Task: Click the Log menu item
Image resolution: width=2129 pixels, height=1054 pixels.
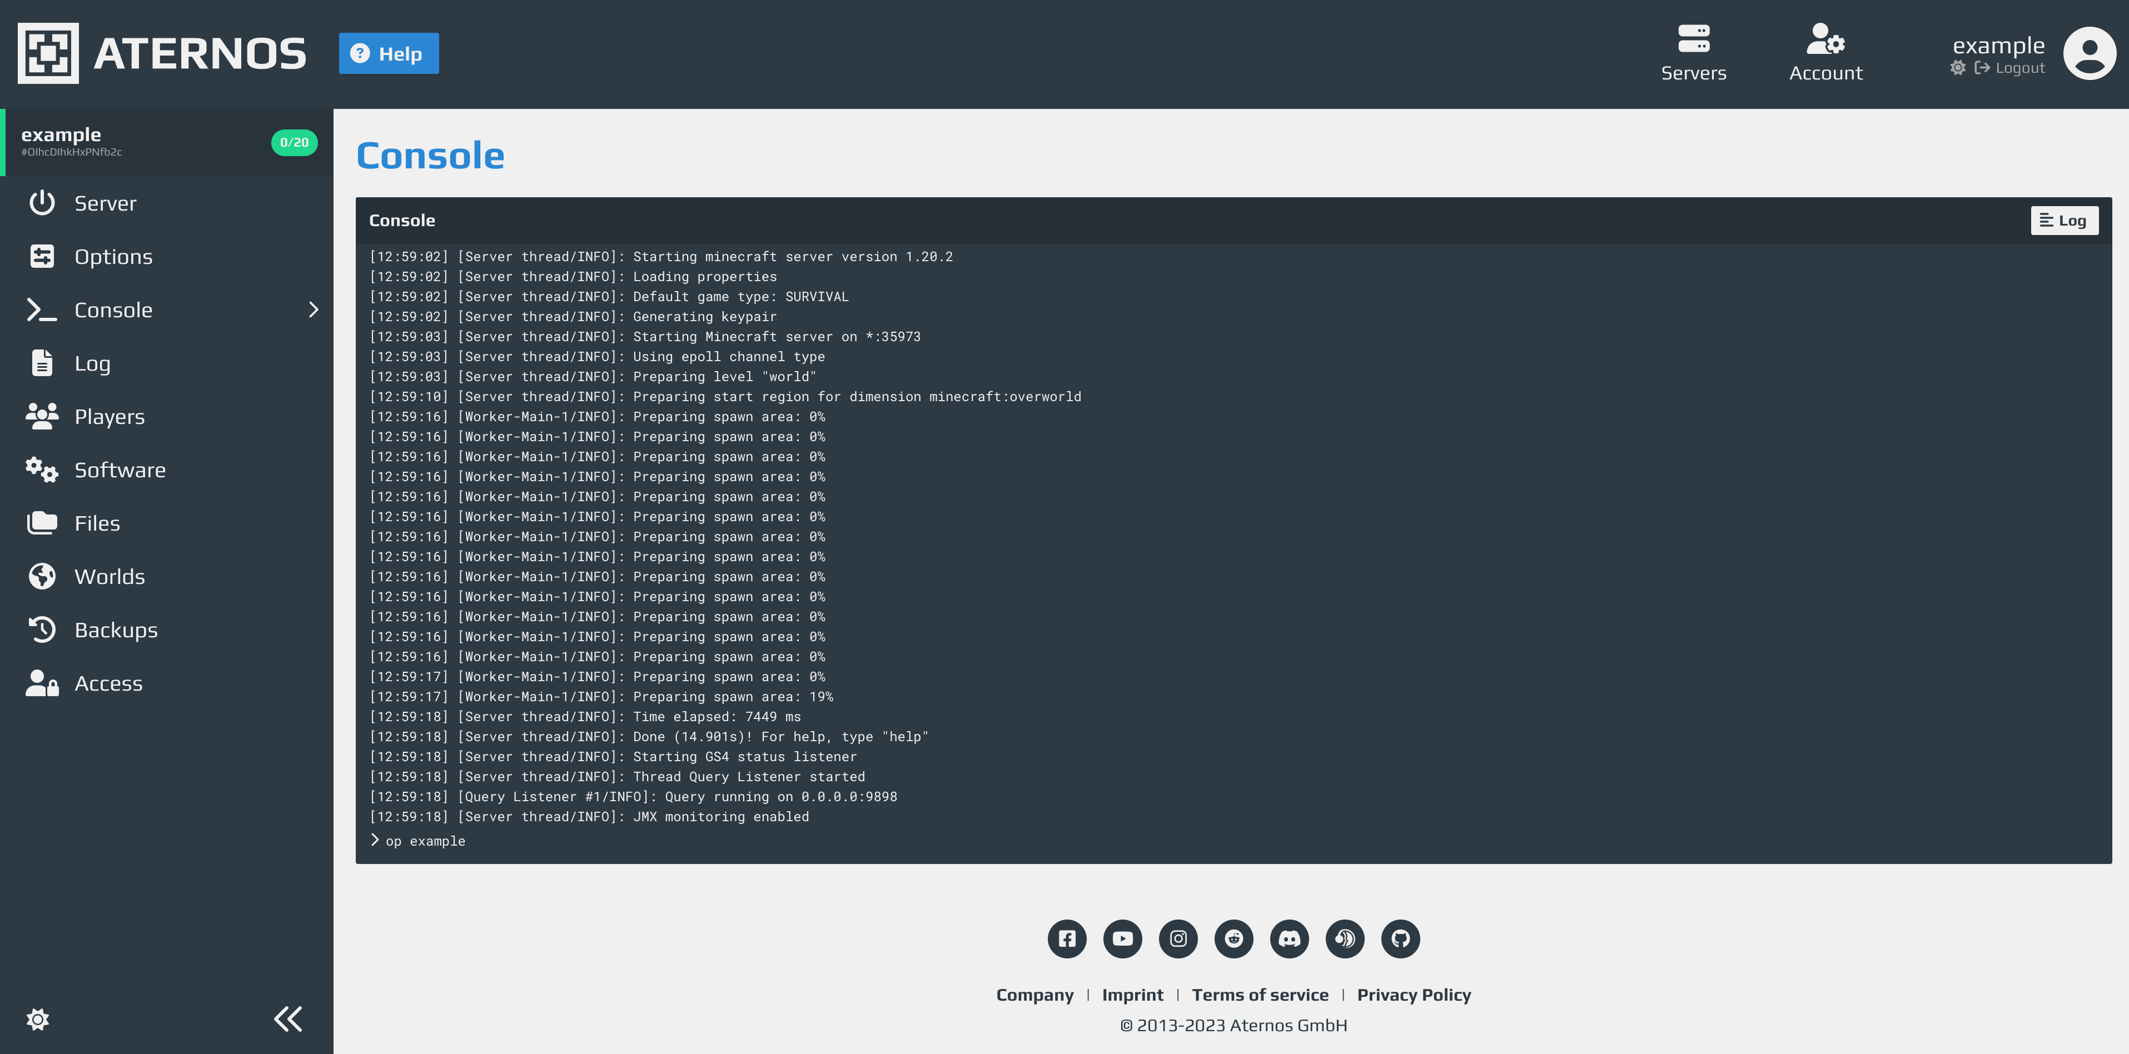Action: click(92, 362)
